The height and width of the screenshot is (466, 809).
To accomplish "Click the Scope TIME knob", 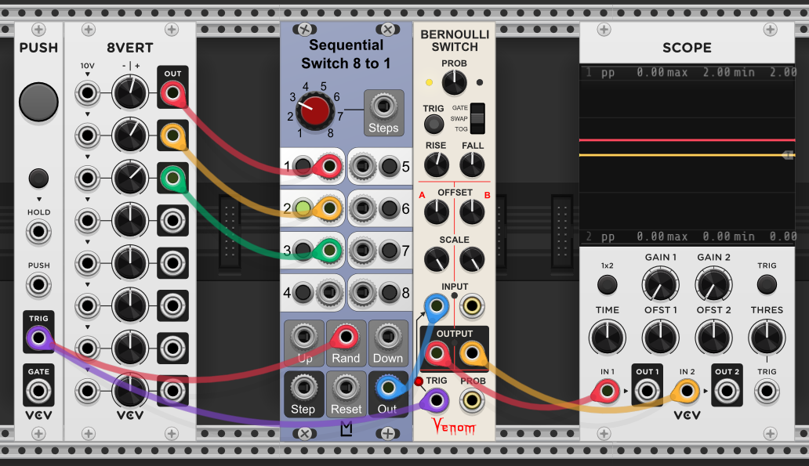I will point(607,338).
